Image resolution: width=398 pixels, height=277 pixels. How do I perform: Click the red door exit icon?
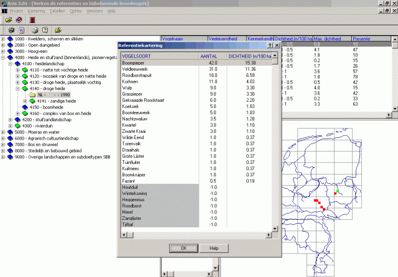[32, 20]
